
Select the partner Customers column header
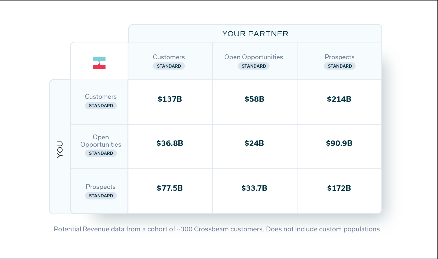click(170, 61)
